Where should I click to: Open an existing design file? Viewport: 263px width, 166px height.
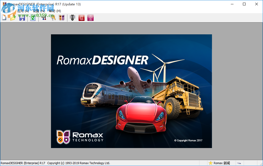point(13,17)
